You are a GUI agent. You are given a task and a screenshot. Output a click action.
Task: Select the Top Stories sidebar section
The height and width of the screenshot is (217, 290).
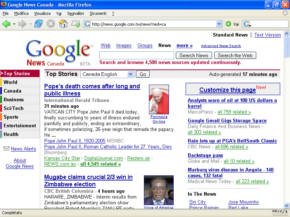pos(20,73)
